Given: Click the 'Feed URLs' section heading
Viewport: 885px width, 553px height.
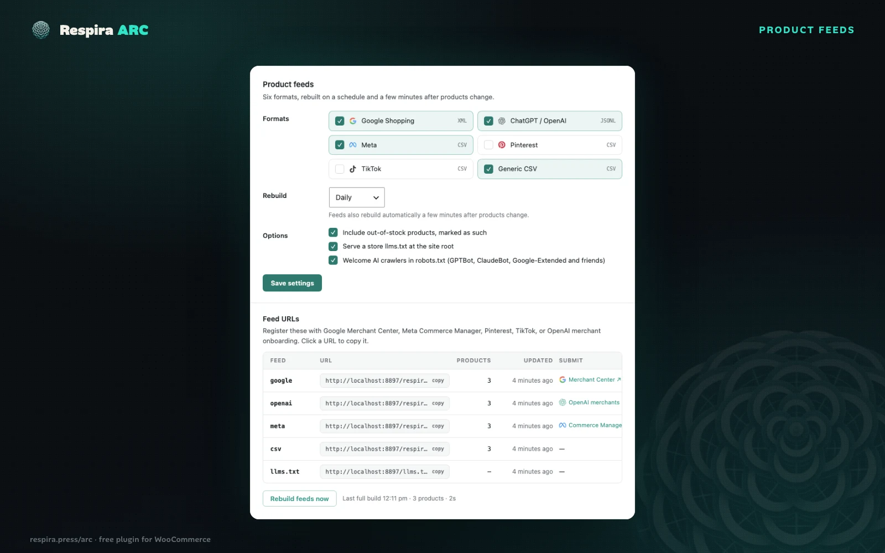Looking at the screenshot, I should [281, 319].
